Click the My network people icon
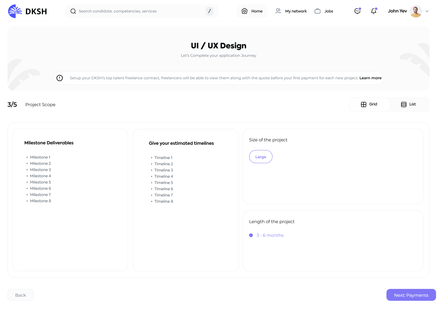This screenshot has height=312, width=437. pyautogui.click(x=278, y=11)
